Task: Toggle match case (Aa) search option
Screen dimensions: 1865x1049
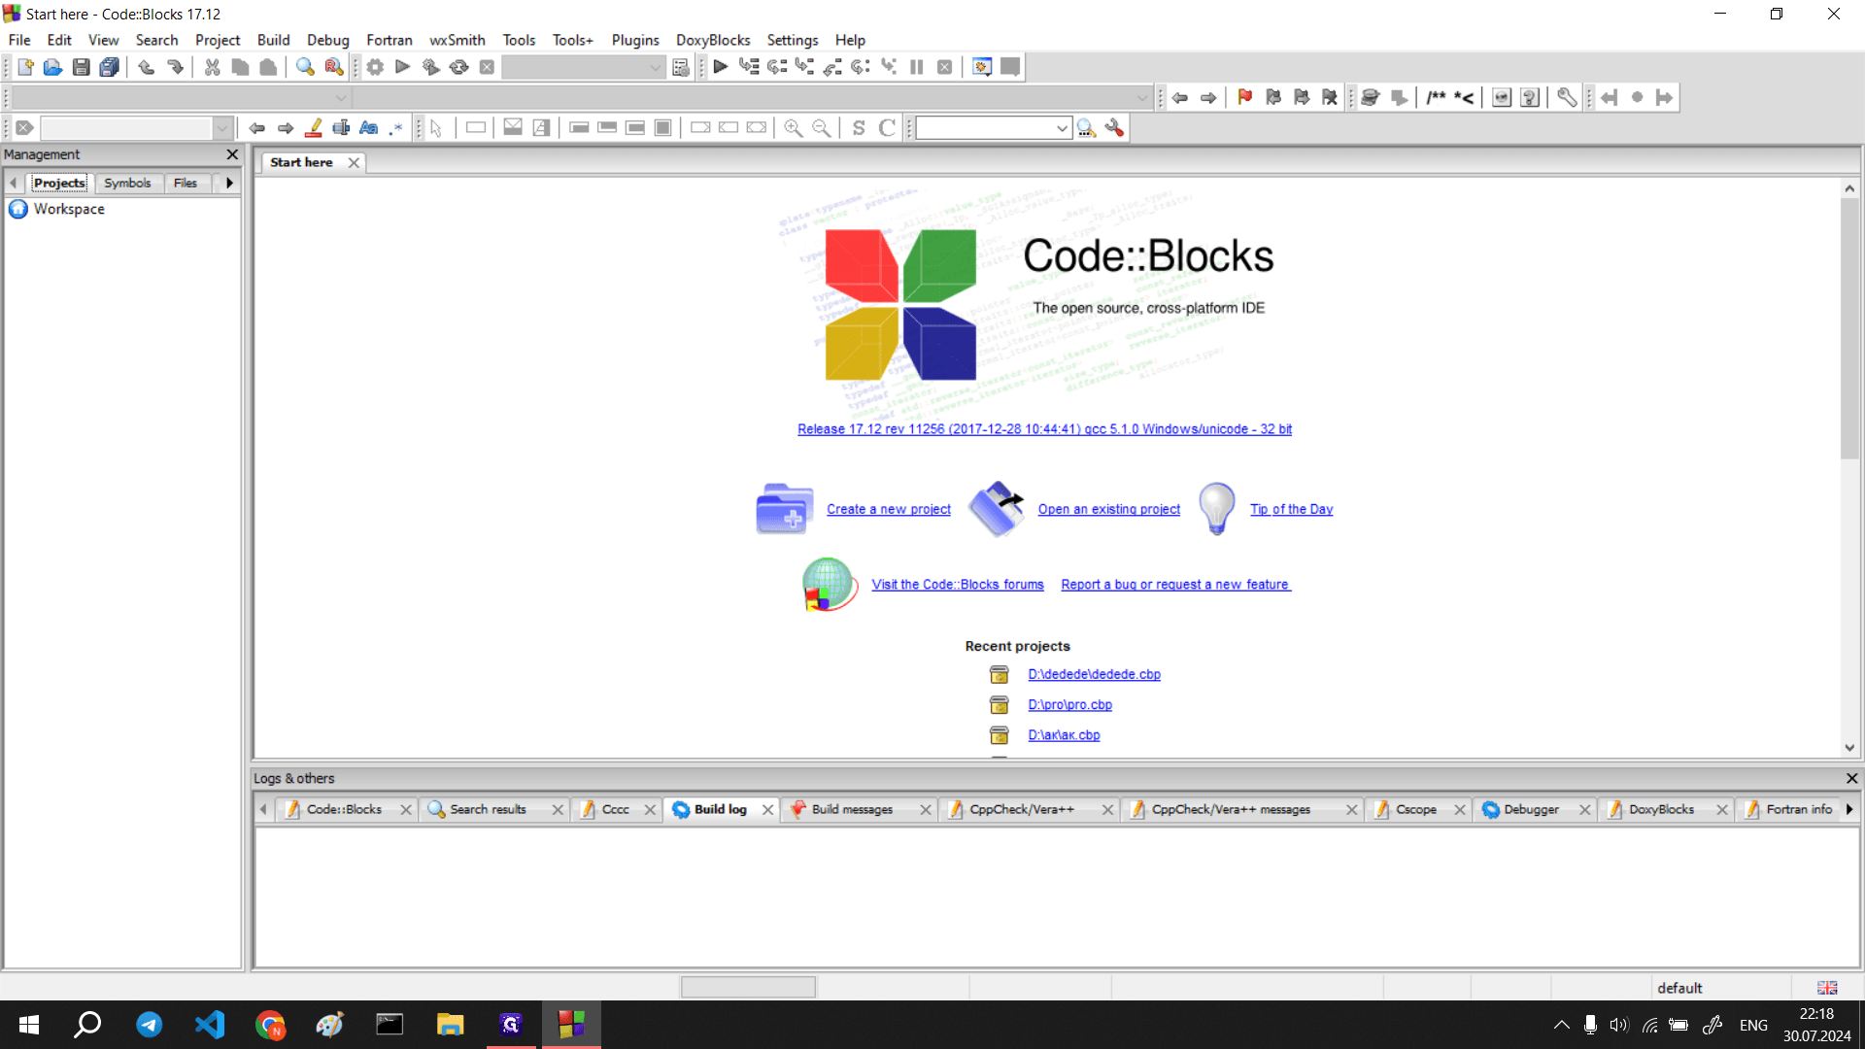Action: (x=369, y=128)
